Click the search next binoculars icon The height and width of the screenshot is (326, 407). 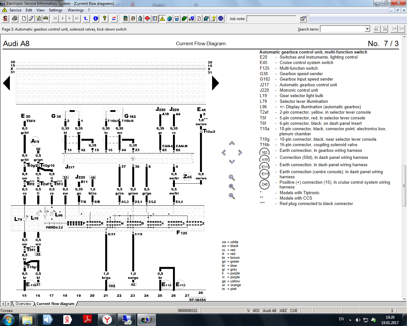pos(384,29)
